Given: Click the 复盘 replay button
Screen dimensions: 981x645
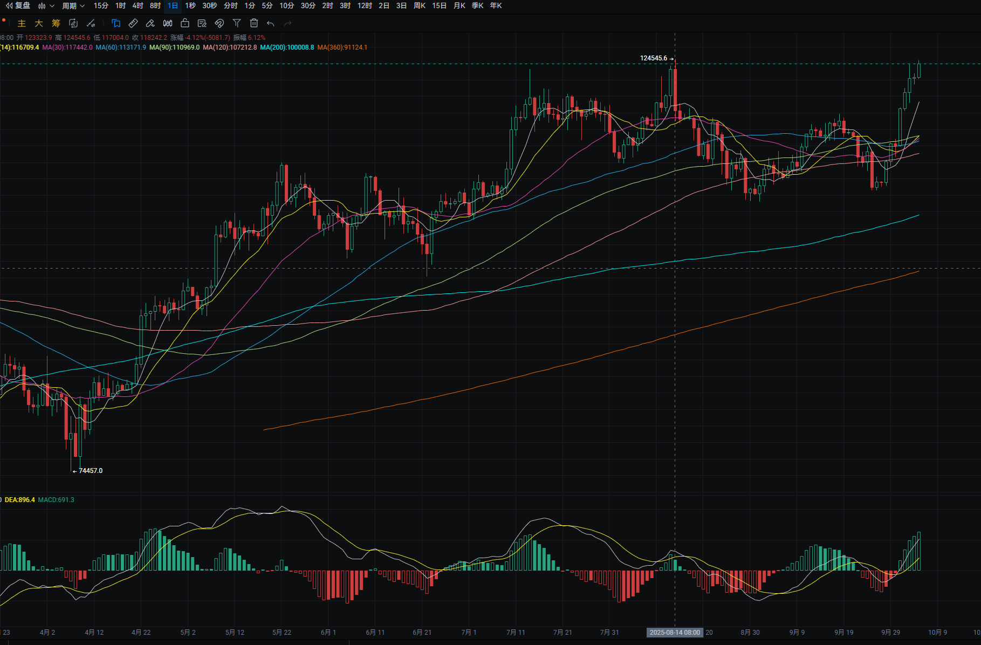Looking at the screenshot, I should (x=18, y=6).
